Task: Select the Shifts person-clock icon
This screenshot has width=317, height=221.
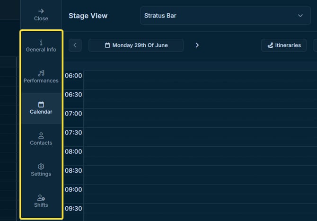Action: (x=41, y=198)
